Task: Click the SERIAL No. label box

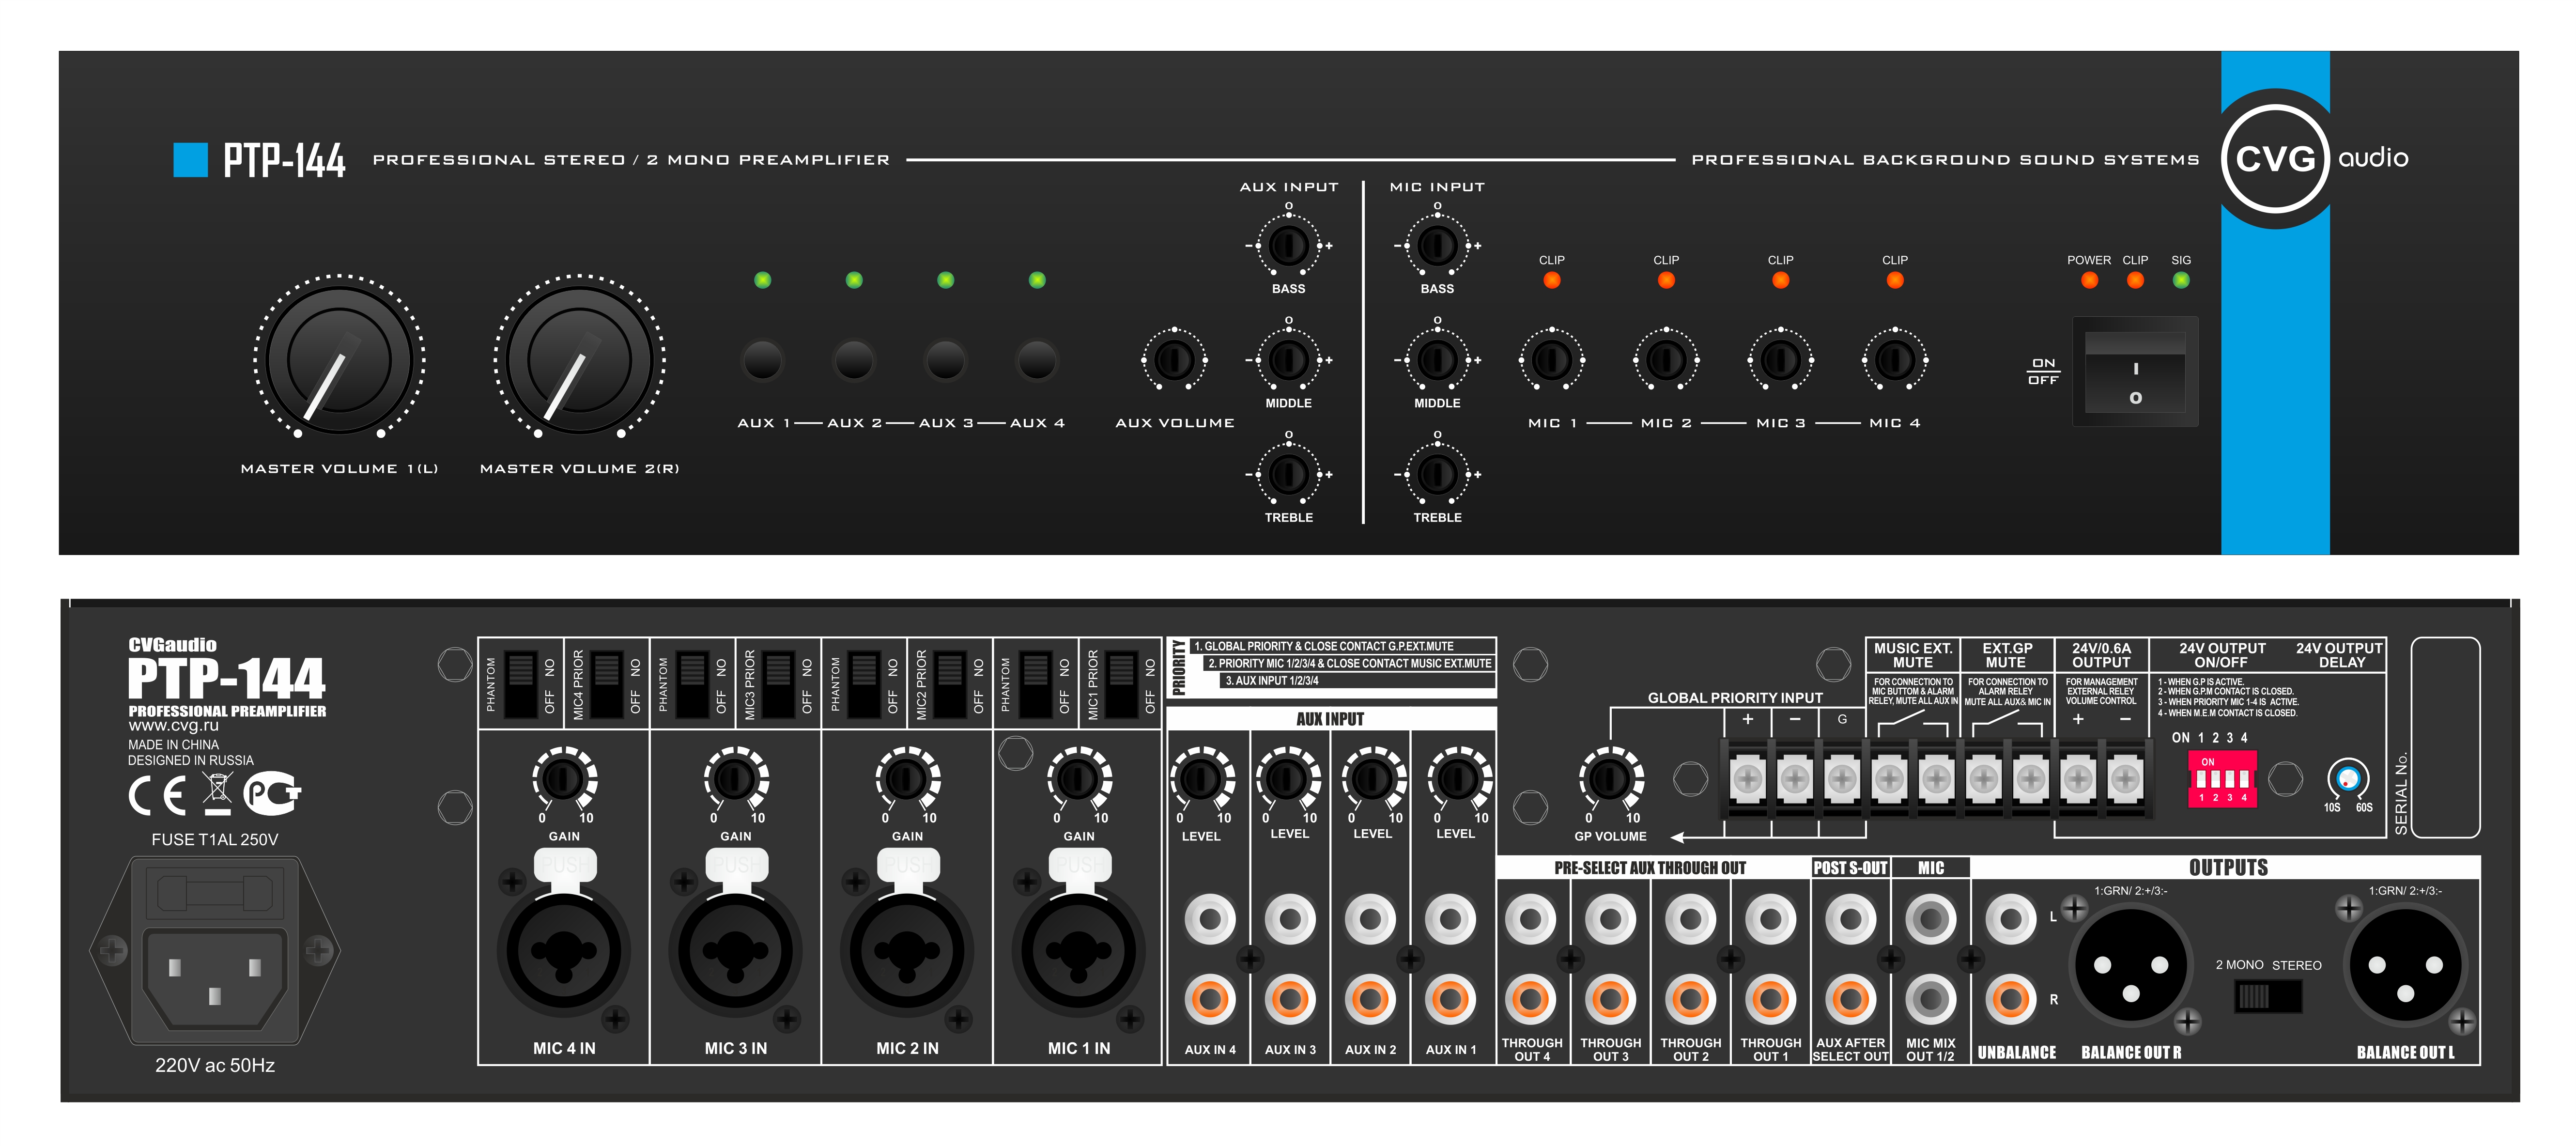Action: point(2445,737)
